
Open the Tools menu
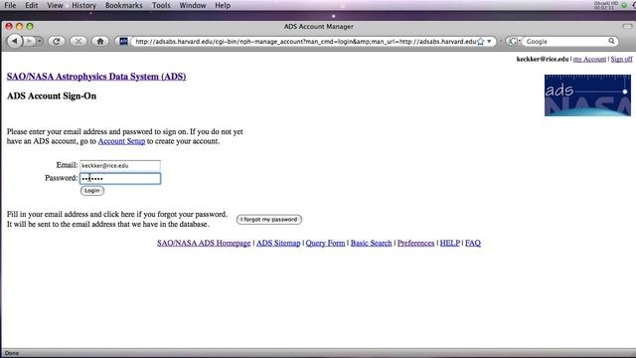(161, 5)
